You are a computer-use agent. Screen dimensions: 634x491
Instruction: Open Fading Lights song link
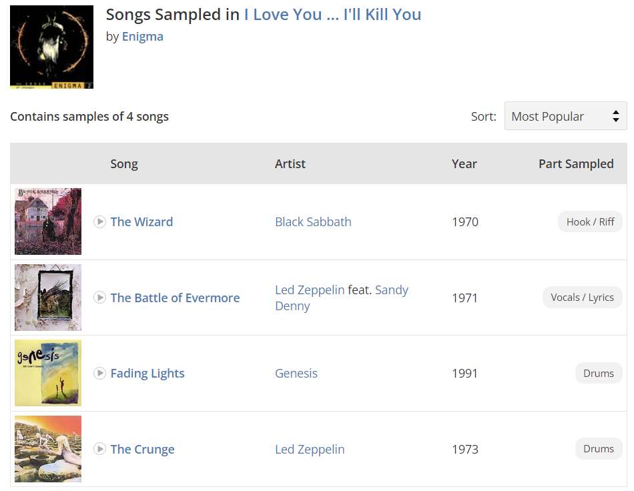[147, 373]
